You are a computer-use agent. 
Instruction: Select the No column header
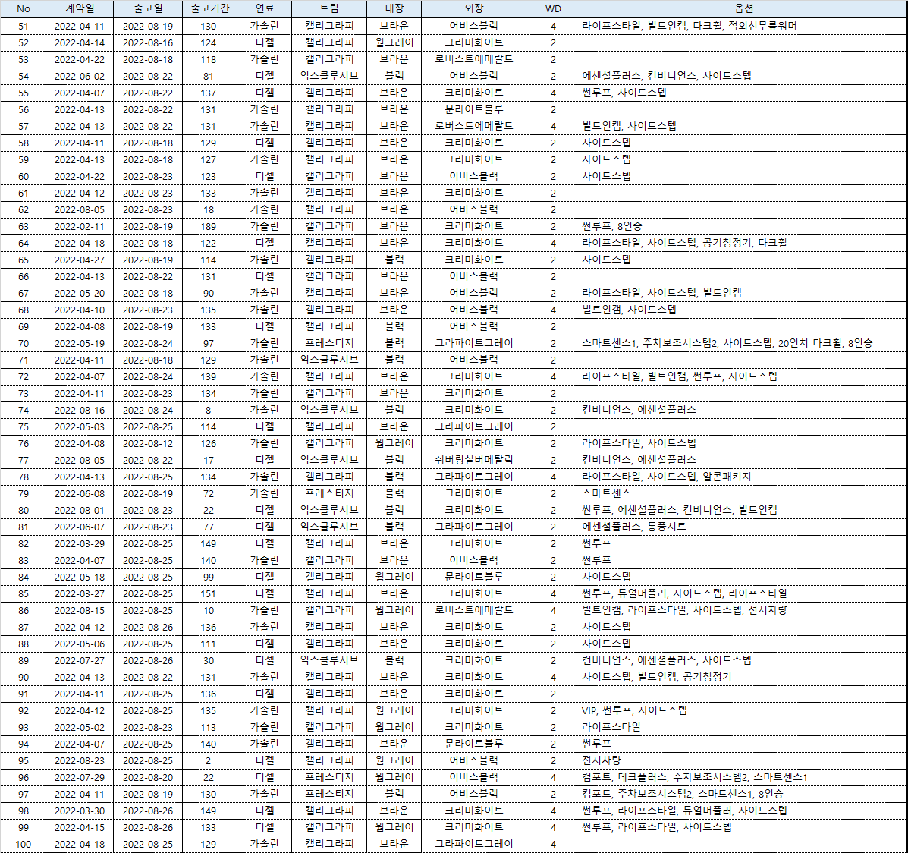[24, 8]
